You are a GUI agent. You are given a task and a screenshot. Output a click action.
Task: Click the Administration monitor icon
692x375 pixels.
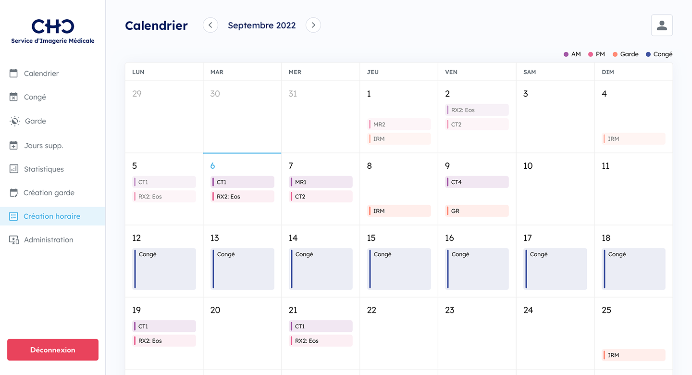coord(14,240)
